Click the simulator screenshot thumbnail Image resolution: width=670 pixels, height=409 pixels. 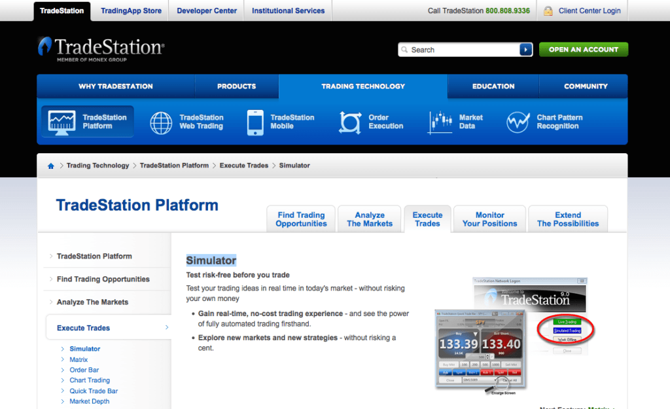(x=514, y=336)
